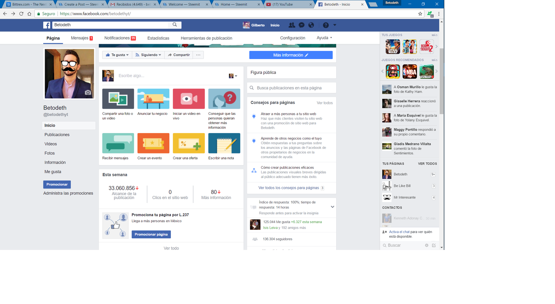
Task: Show next recommended games with right arrow
Action: click(x=436, y=71)
